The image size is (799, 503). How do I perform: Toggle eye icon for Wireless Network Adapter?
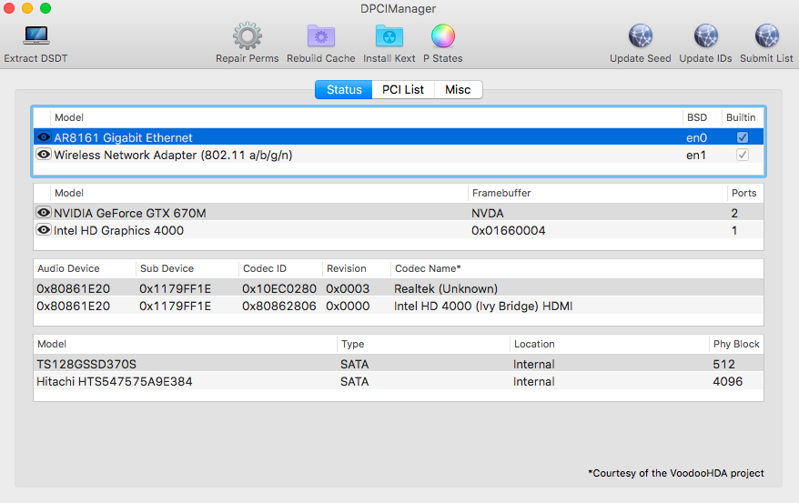tap(44, 155)
